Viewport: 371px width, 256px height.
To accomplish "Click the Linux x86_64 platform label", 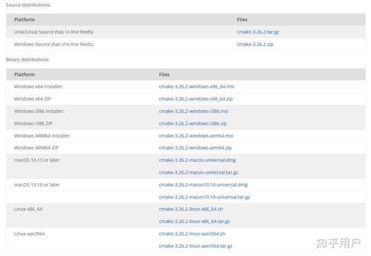I will click(x=28, y=209).
